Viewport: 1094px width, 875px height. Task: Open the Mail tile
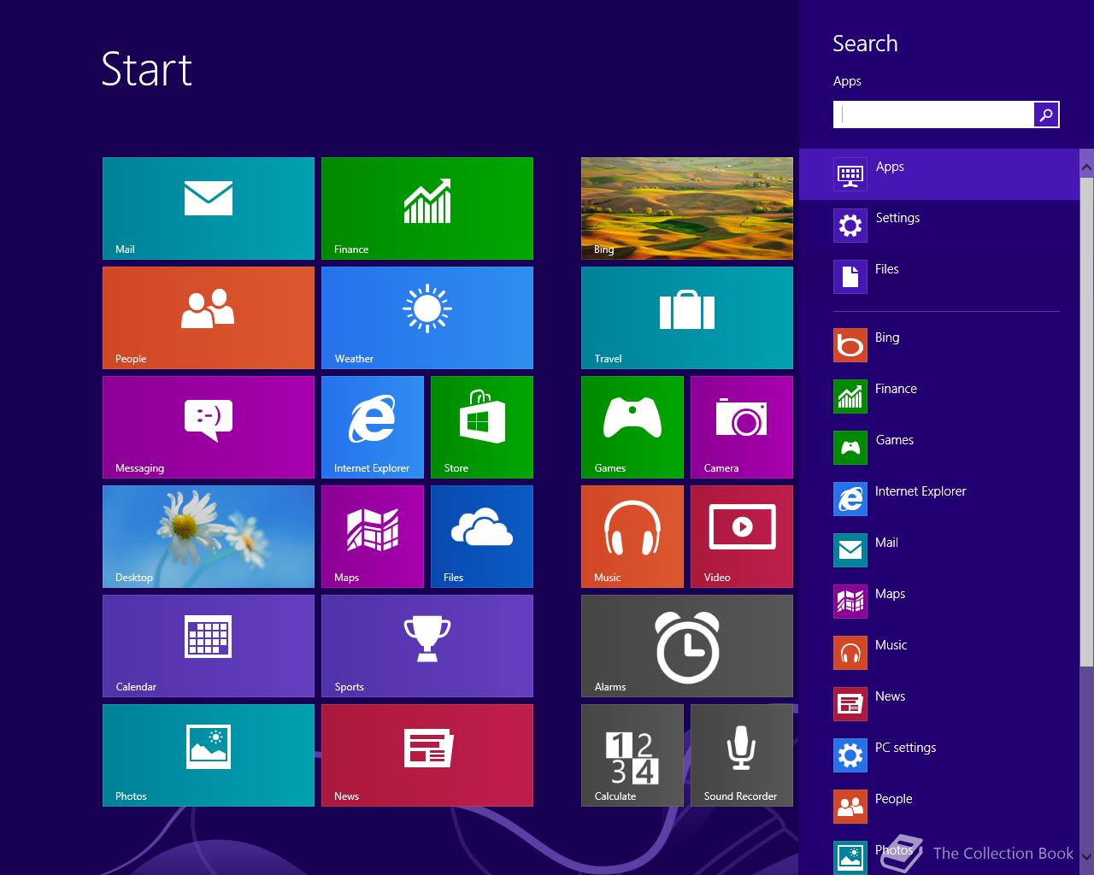point(209,208)
